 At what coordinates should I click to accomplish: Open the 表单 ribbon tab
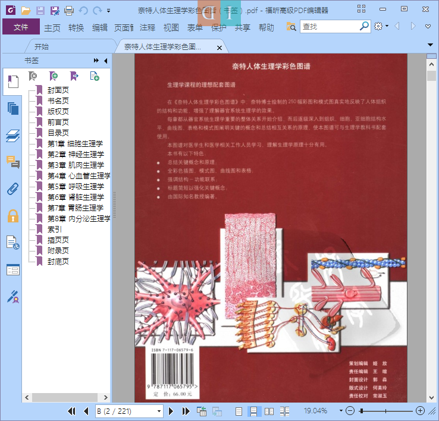(x=195, y=28)
